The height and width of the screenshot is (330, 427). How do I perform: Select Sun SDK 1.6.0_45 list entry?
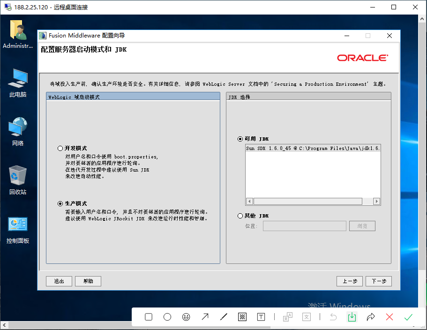(313, 149)
